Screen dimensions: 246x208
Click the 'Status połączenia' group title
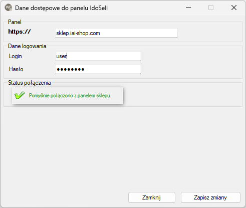coord(30,83)
